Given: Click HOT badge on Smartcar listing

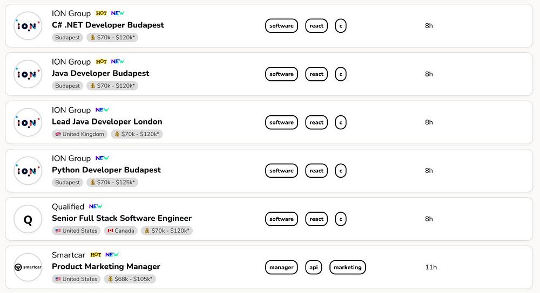Looking at the screenshot, I should [x=96, y=255].
